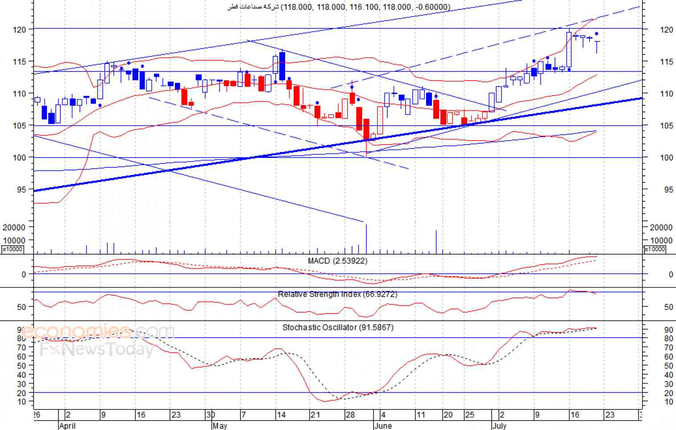Click the Stochastic 80 label on right axis
676x430 pixels.
coord(668,339)
